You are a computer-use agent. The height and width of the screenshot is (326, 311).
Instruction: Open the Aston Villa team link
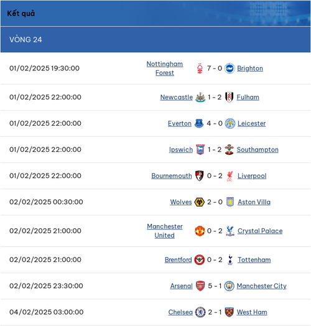(x=254, y=202)
